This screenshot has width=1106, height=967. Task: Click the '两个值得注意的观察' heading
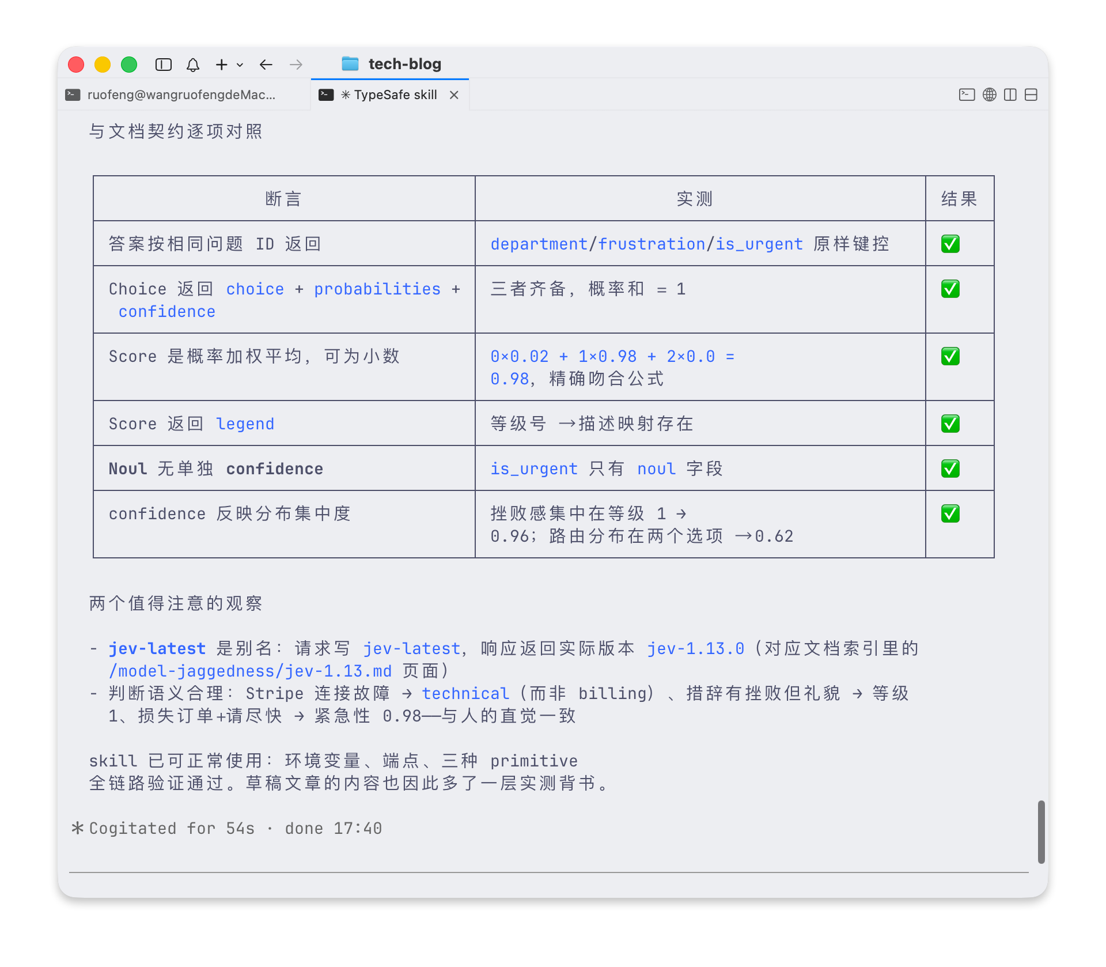pyautogui.click(x=176, y=603)
